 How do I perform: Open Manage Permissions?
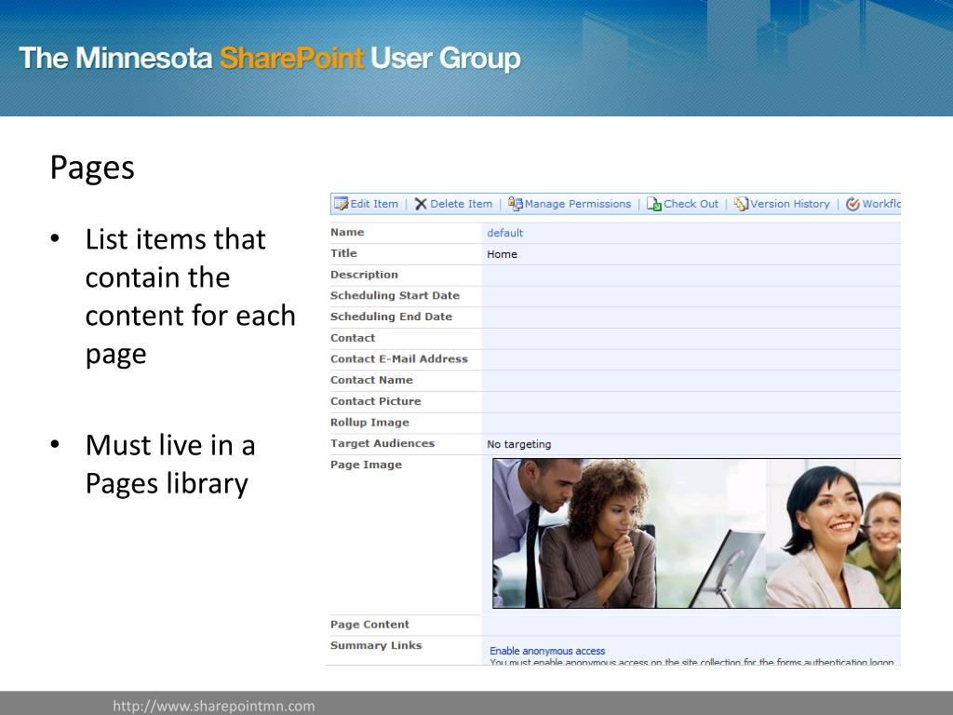point(578,204)
